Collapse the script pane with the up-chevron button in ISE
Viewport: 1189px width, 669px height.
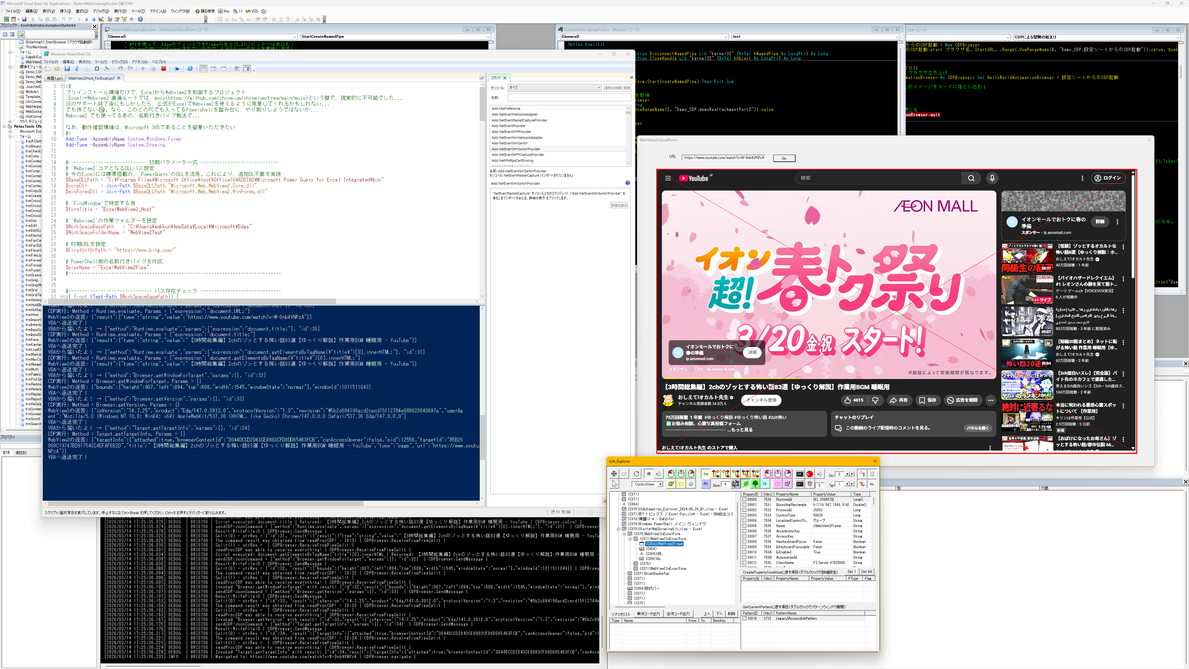(481, 78)
